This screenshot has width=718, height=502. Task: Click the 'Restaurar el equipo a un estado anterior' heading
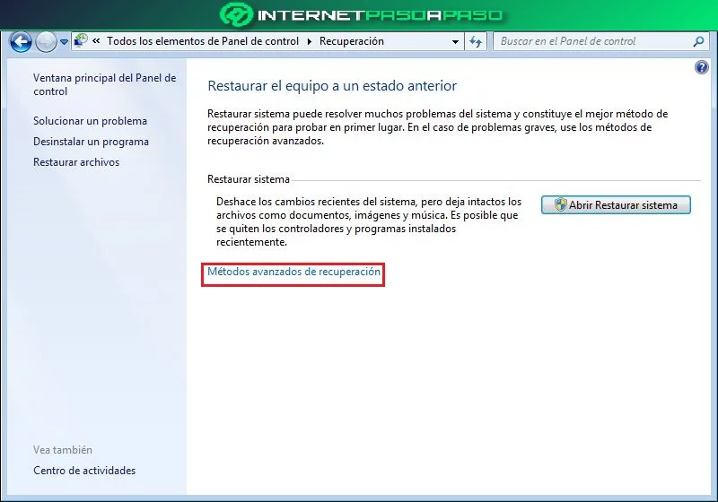point(332,86)
